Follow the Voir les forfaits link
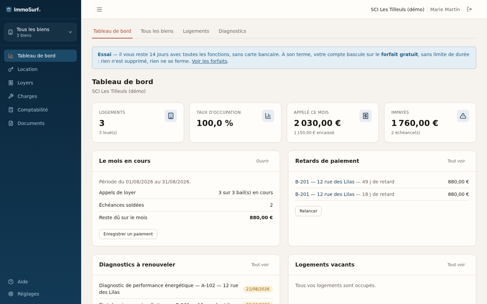Screen dimensions: 487x304 [209, 61]
